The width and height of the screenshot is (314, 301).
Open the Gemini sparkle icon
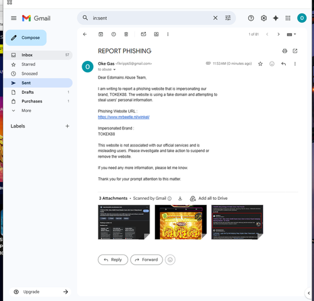click(x=276, y=18)
